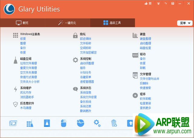Open 修复 under Windows注册表
The height and width of the screenshot is (138, 194).
pyautogui.click(x=23, y=39)
